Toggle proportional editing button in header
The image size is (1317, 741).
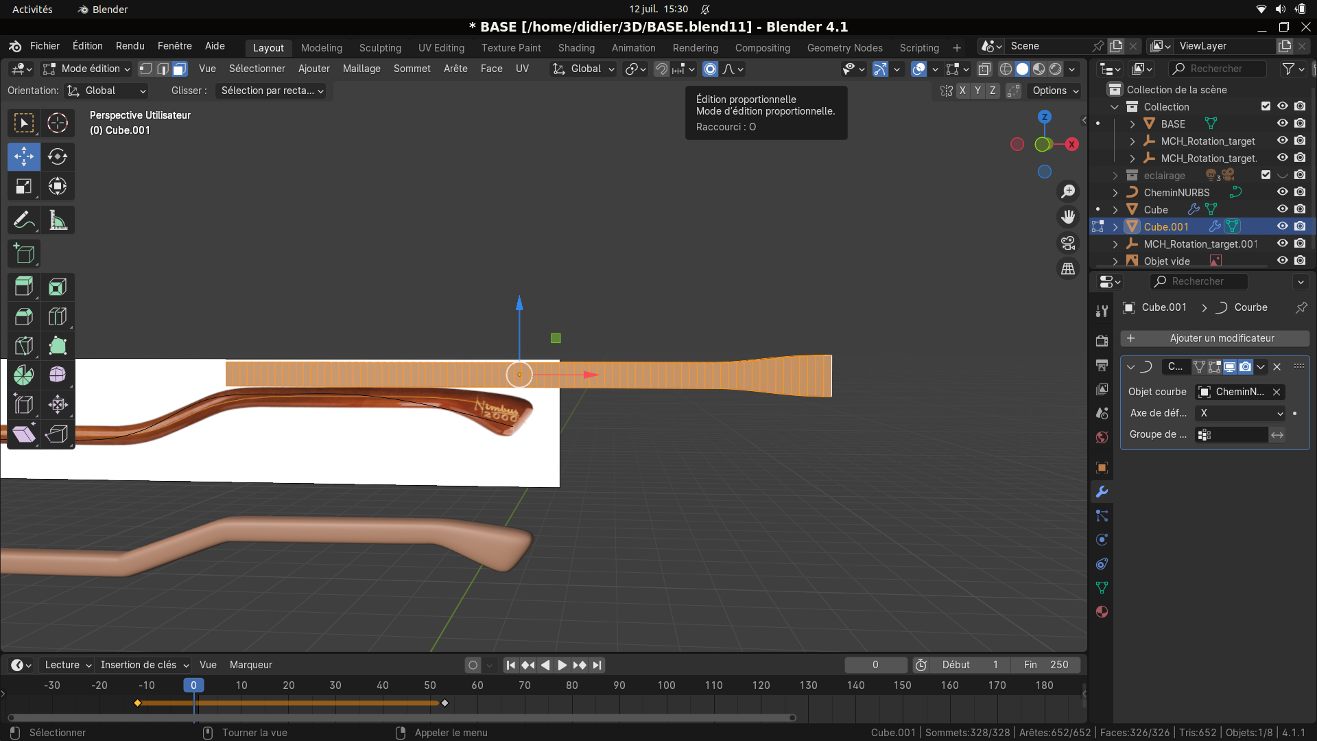(711, 69)
